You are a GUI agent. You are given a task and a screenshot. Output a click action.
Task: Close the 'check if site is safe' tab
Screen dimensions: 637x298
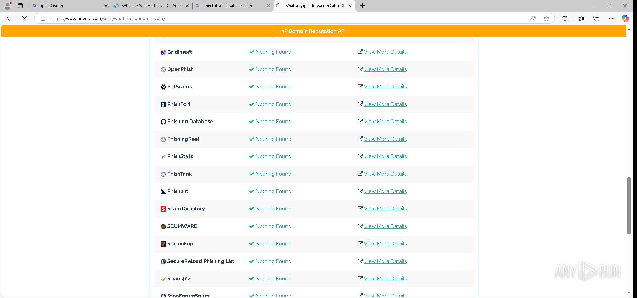tap(268, 6)
